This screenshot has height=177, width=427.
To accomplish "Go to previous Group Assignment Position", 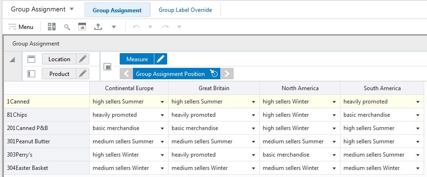I will [x=126, y=74].
